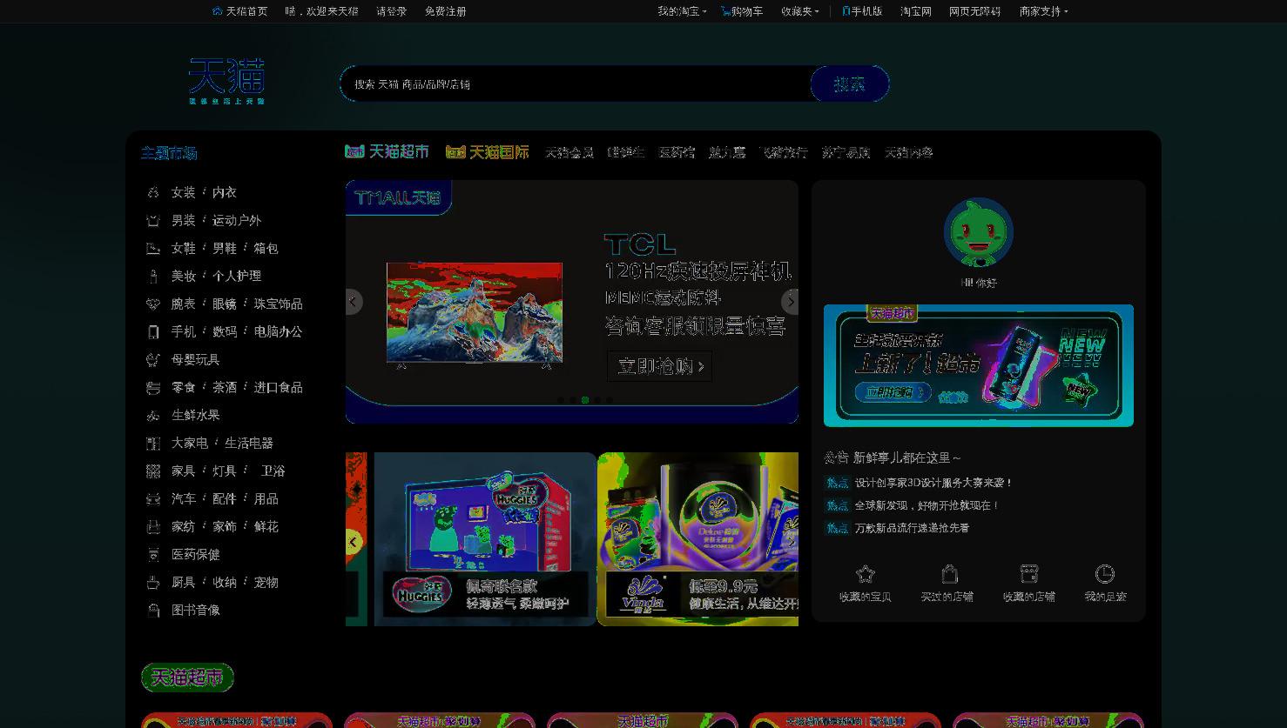Click the green Tmall mascot avatar

click(x=979, y=232)
